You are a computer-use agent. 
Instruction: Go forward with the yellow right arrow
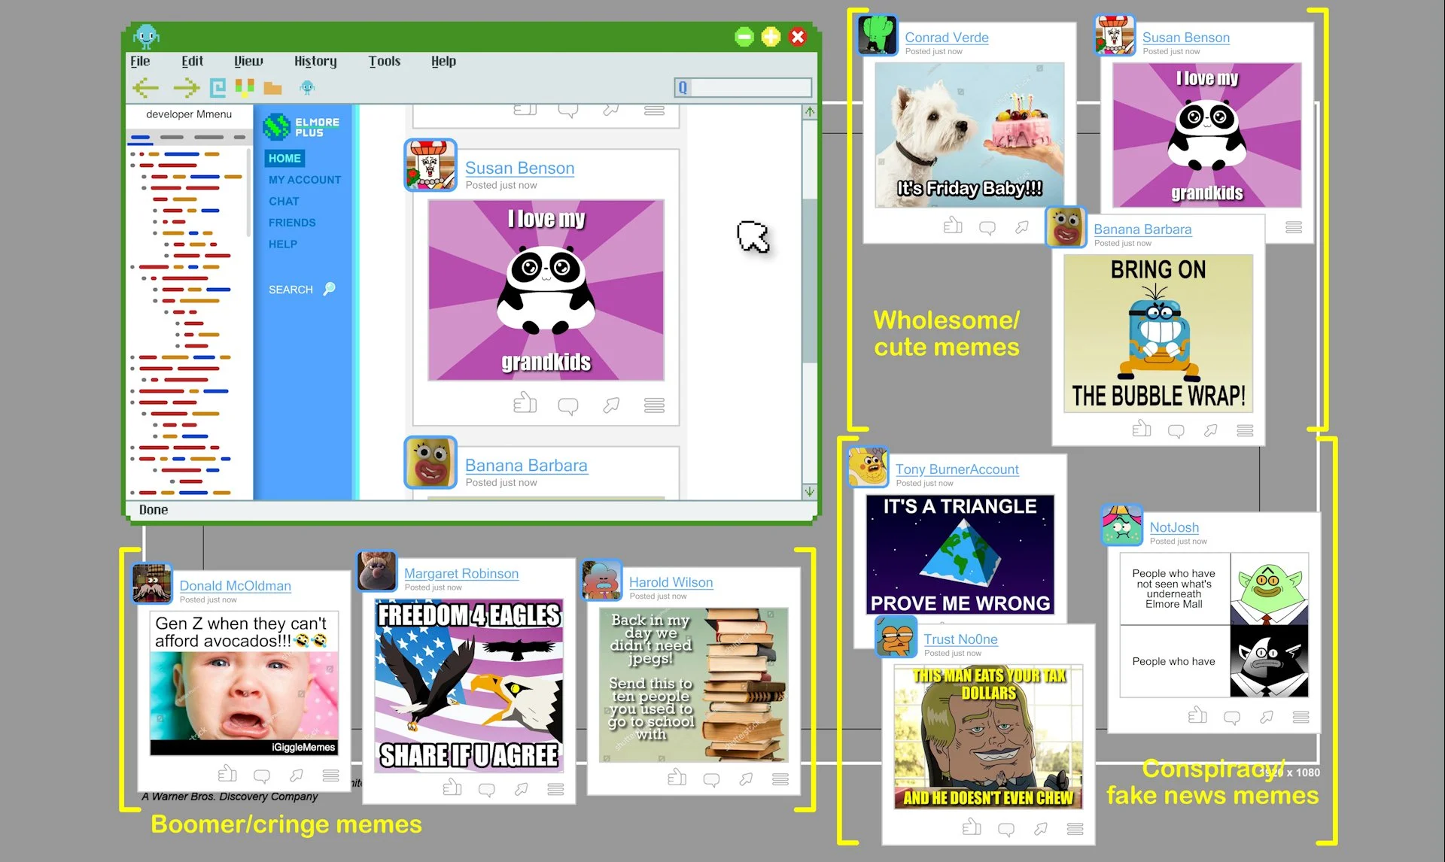click(186, 87)
